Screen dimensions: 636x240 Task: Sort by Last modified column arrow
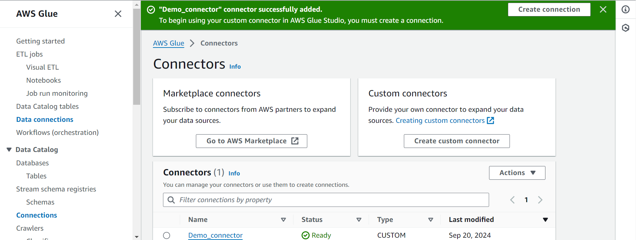coord(545,220)
